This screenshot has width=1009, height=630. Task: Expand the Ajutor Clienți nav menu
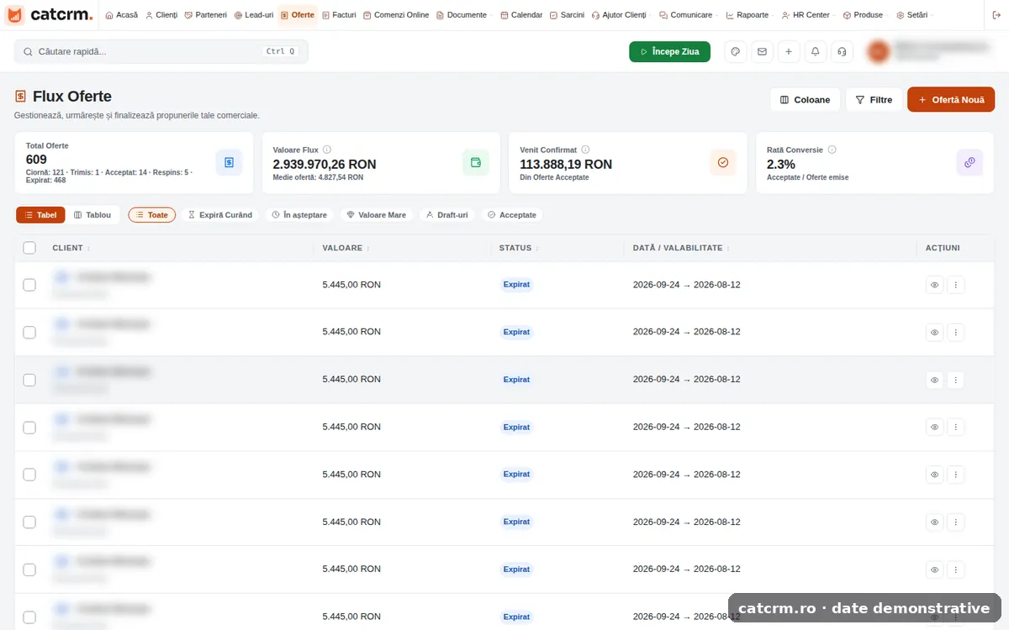click(x=621, y=15)
